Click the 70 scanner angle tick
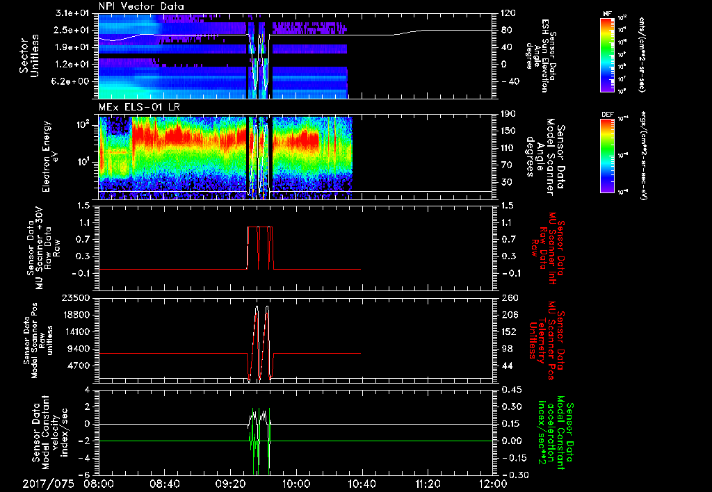712x492 pixels. point(506,165)
